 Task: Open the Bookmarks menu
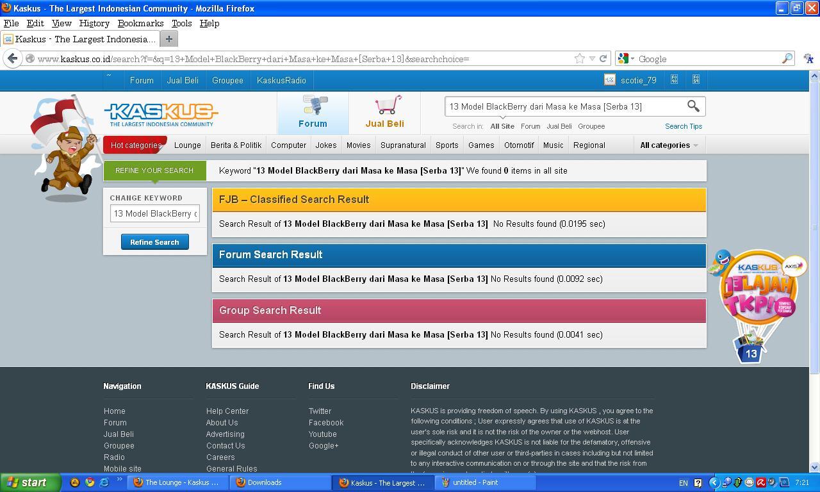140,23
